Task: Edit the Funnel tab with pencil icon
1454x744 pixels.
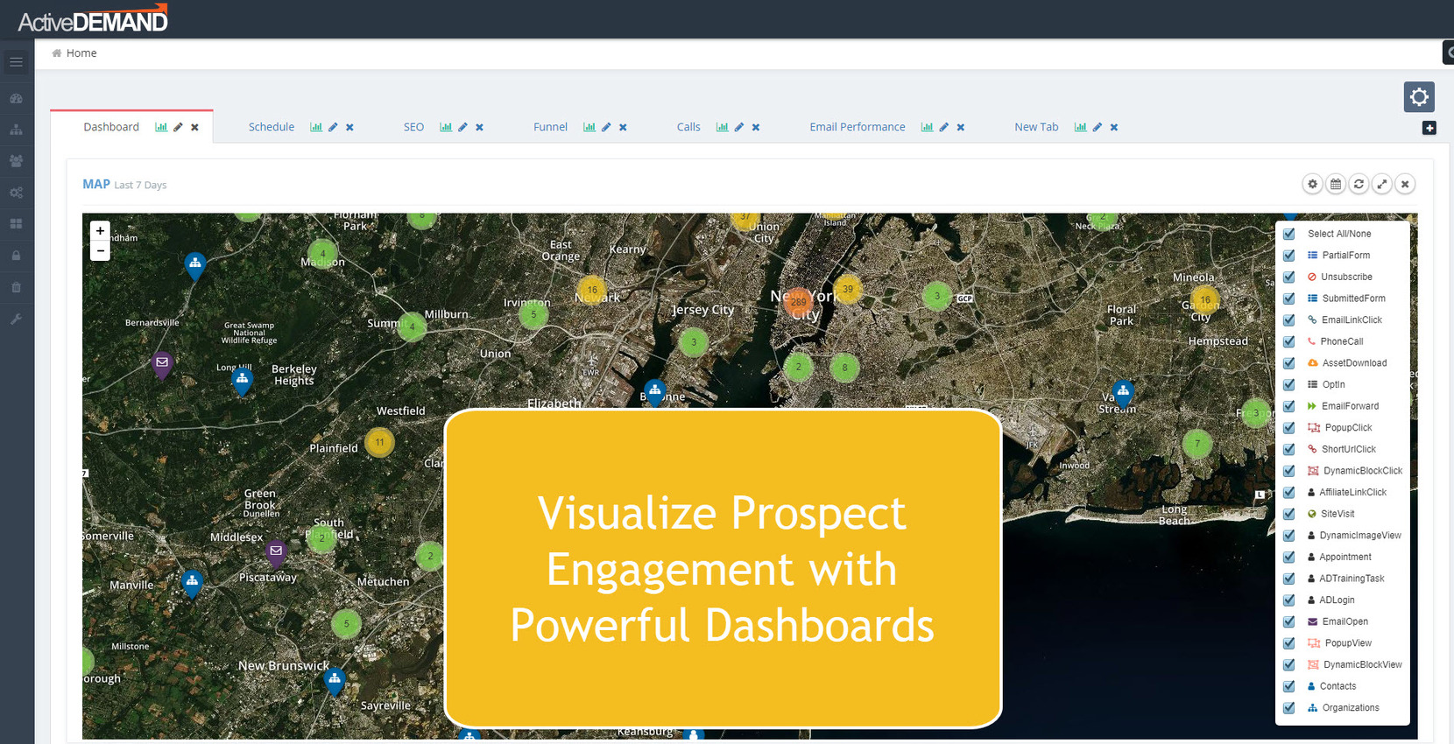Action: (x=606, y=128)
